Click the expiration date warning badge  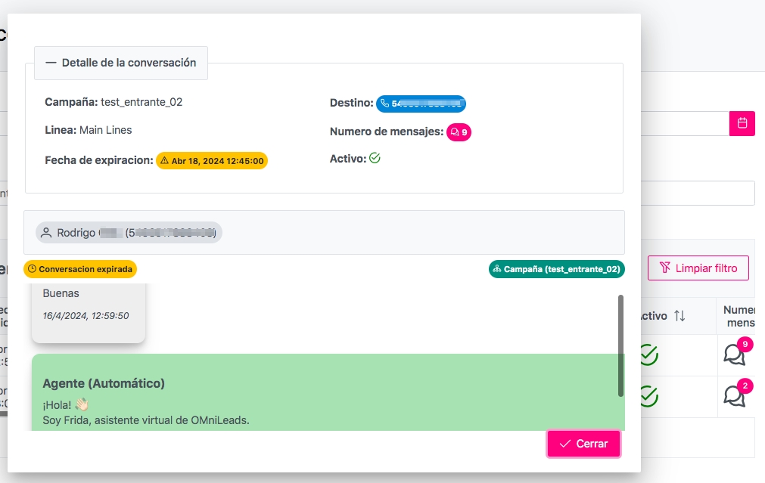(x=212, y=161)
